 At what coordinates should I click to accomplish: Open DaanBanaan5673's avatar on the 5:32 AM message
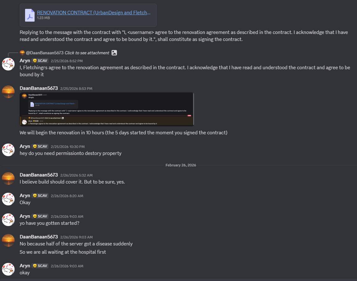click(x=8, y=178)
